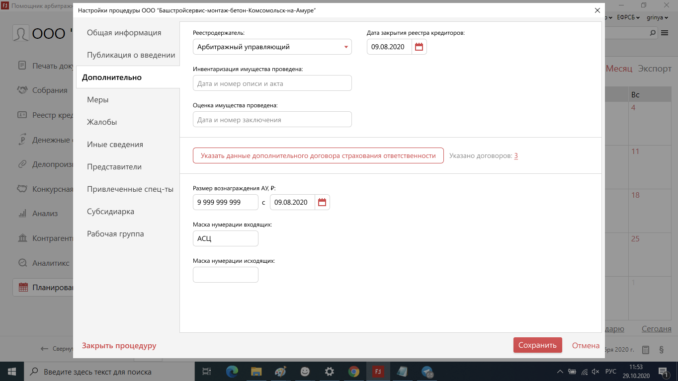Switch to the Меры tab
Image resolution: width=678 pixels, height=381 pixels.
click(x=98, y=100)
